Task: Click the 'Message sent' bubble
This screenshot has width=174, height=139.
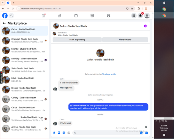Action: [66, 88]
